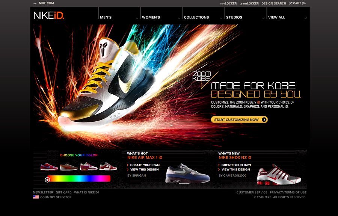Click CREATE YOUR OWN under What's New
The height and width of the screenshot is (216, 338).
tap(236, 165)
